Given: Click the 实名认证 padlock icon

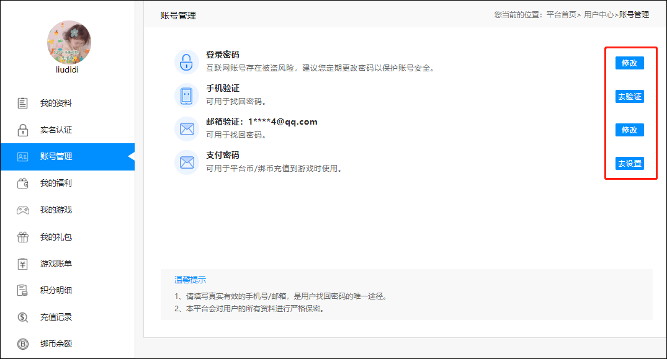Looking at the screenshot, I should pos(22,130).
